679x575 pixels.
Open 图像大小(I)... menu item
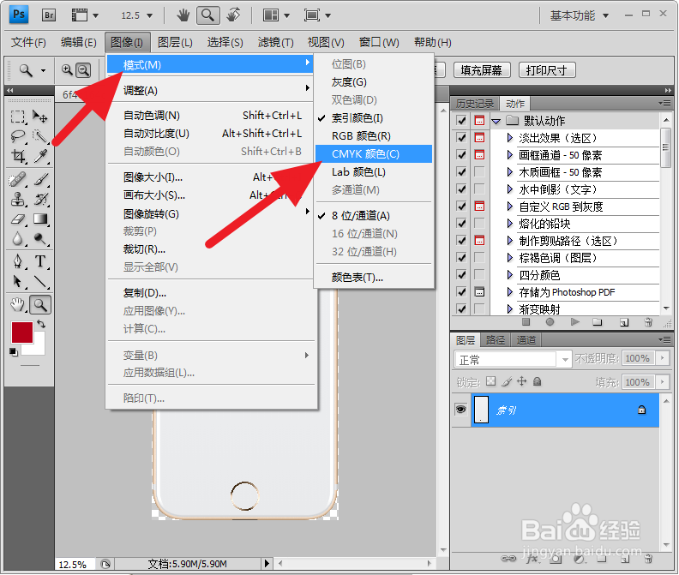[x=211, y=177]
